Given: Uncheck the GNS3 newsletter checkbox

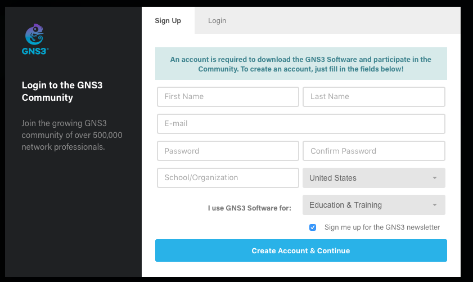Looking at the screenshot, I should click(313, 227).
